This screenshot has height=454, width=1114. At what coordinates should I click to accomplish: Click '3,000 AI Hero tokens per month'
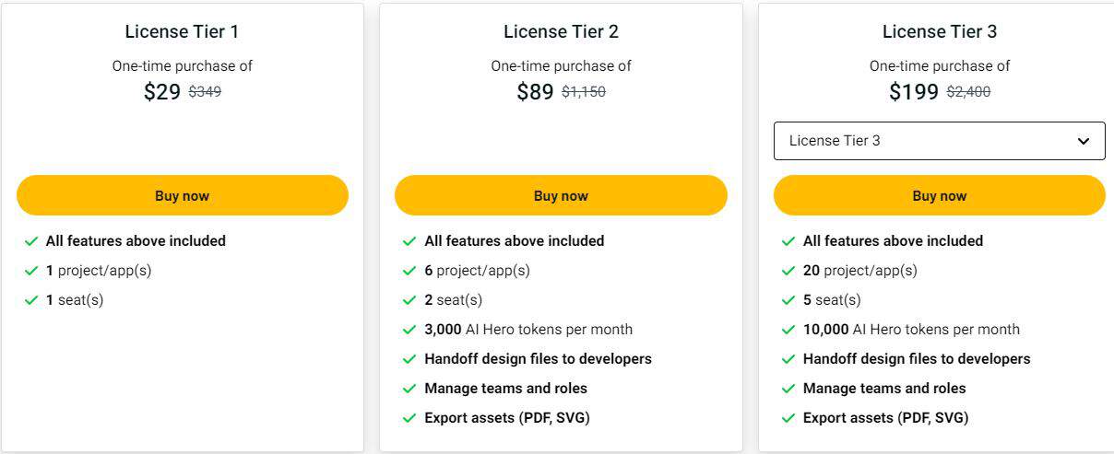(x=528, y=330)
